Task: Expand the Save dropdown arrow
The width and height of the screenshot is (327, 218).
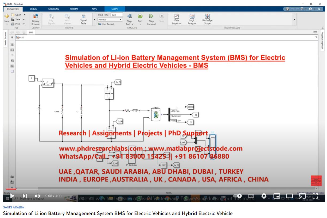Action: (24, 19)
